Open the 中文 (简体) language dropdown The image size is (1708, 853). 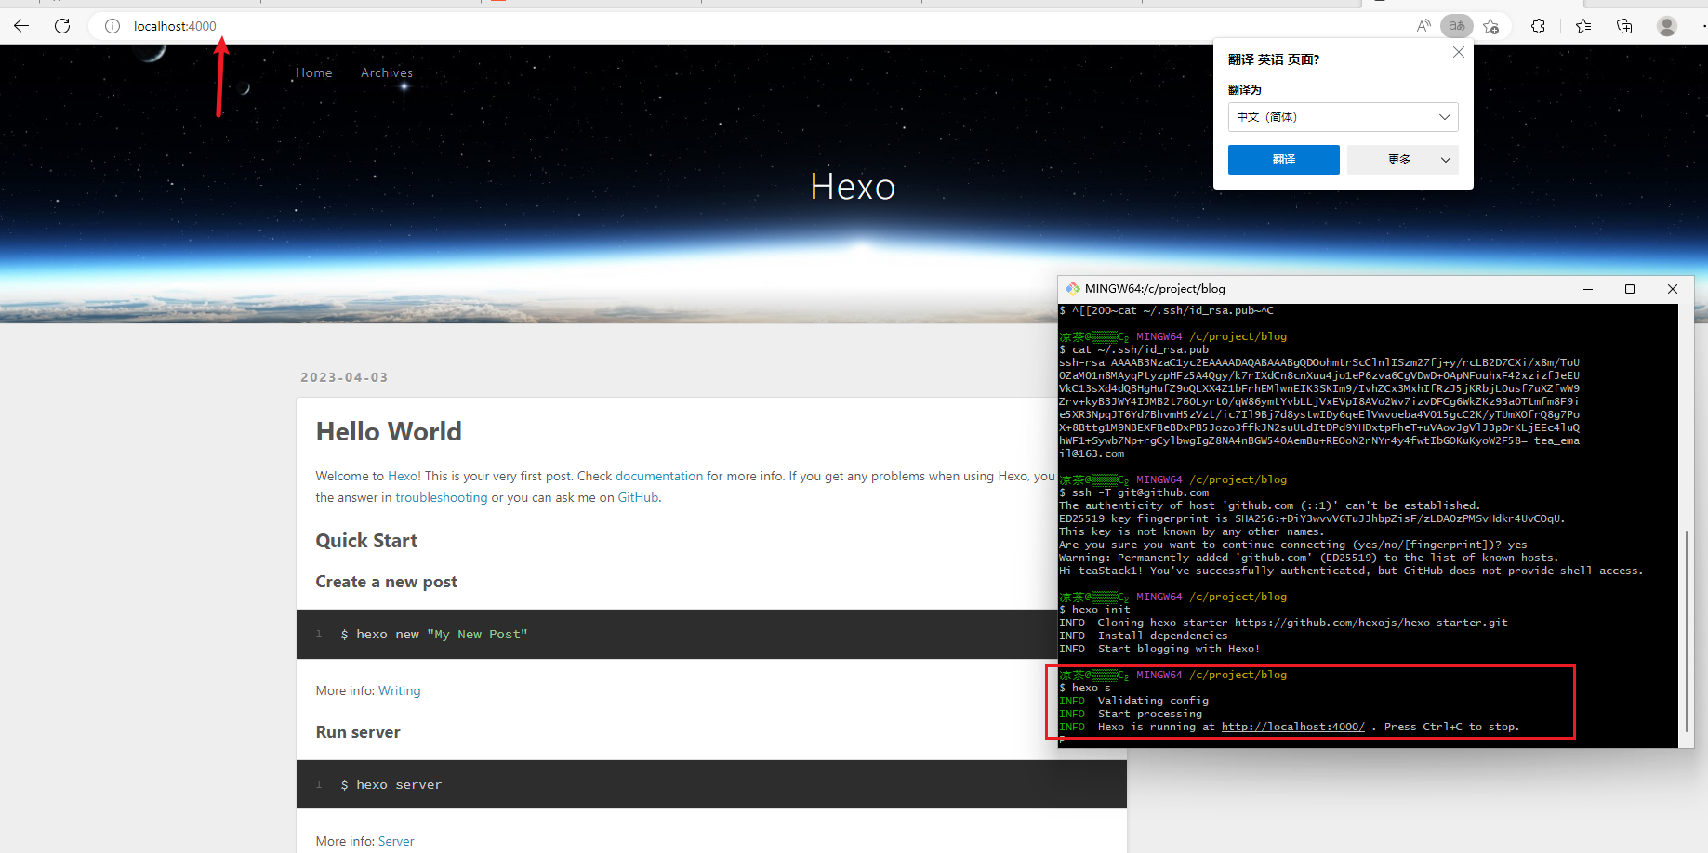tap(1343, 117)
